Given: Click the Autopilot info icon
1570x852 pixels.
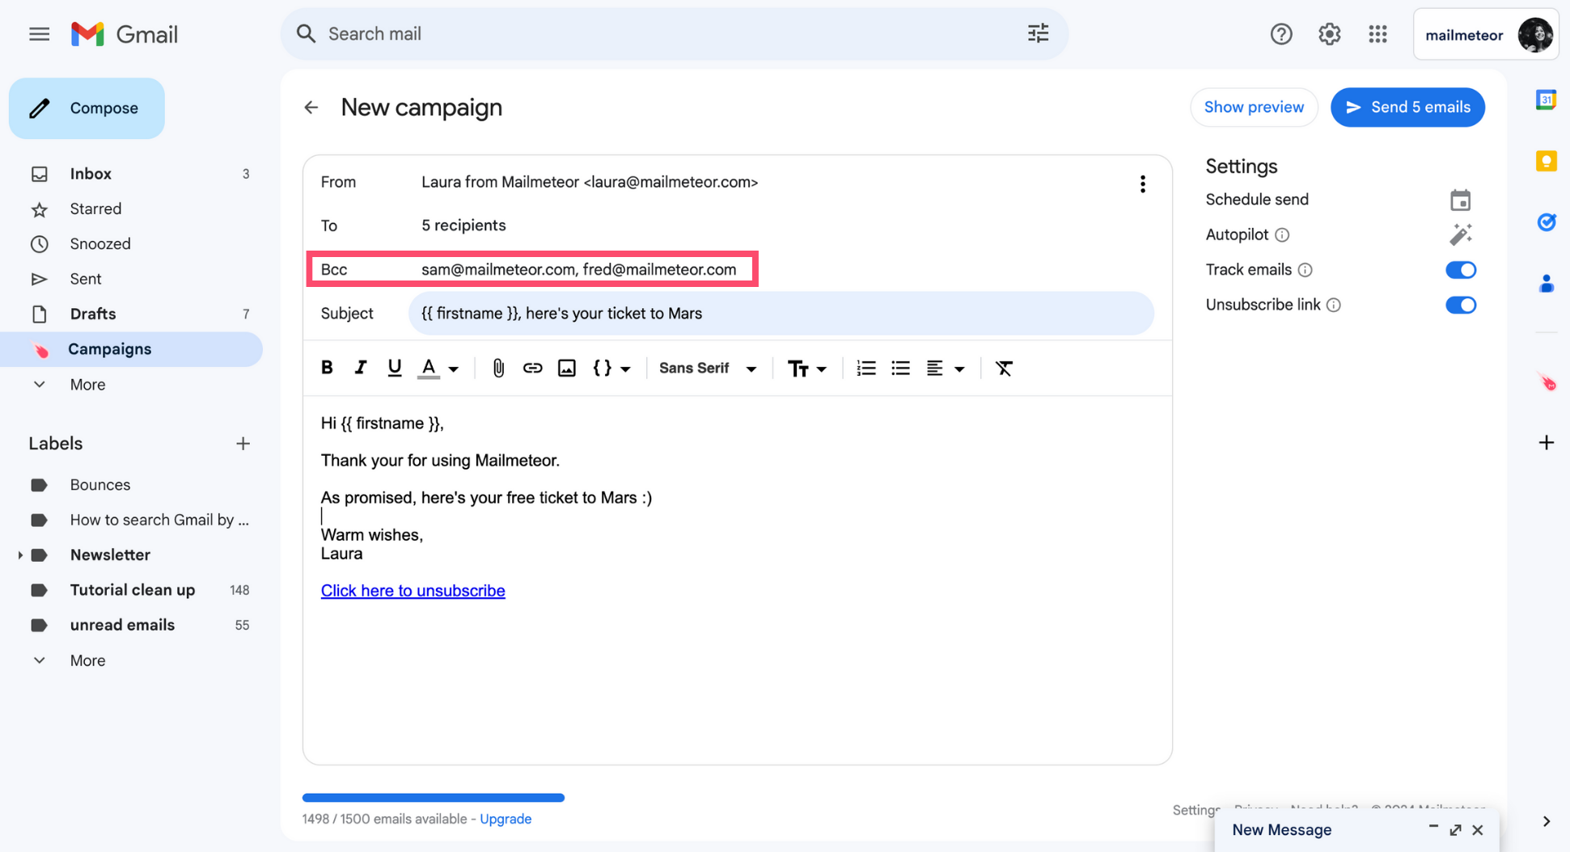Looking at the screenshot, I should [1282, 235].
